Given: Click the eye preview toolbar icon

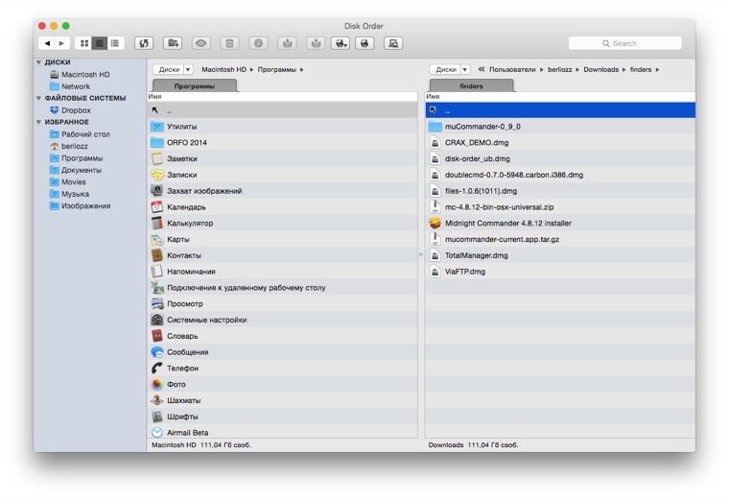Looking at the screenshot, I should (200, 43).
